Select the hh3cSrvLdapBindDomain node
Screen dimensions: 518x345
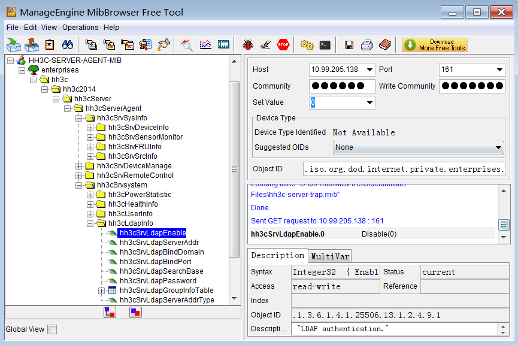(x=162, y=252)
